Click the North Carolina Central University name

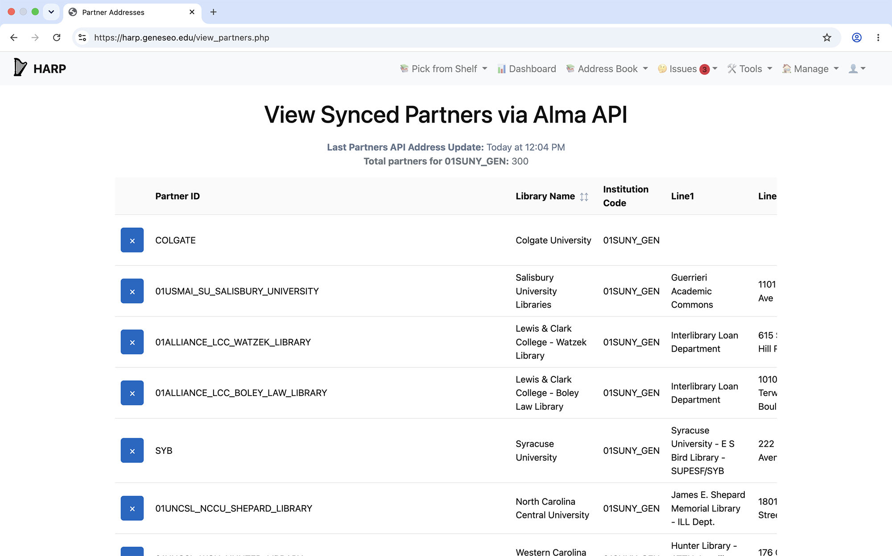tap(552, 508)
